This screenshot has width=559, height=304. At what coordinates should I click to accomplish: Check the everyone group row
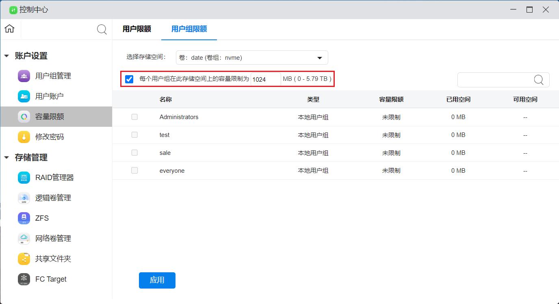click(134, 170)
